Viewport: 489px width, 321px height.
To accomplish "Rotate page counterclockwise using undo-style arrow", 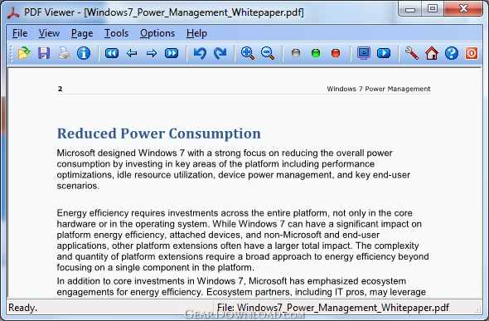I will click(x=200, y=53).
